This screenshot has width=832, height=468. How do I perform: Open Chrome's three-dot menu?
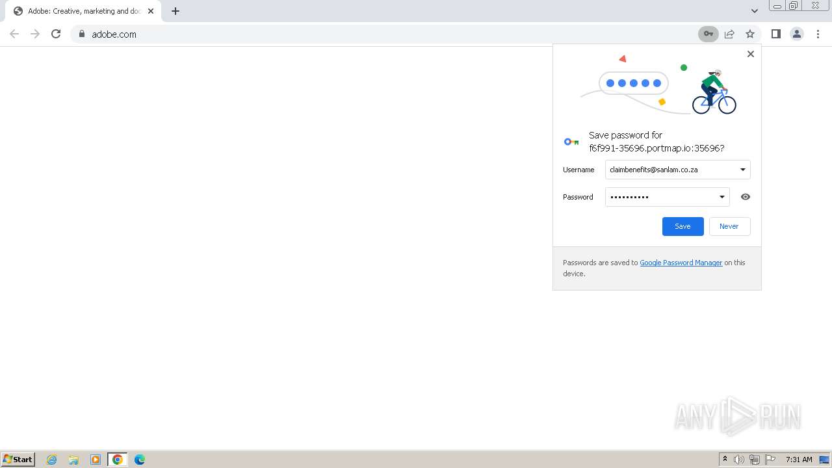pos(818,34)
